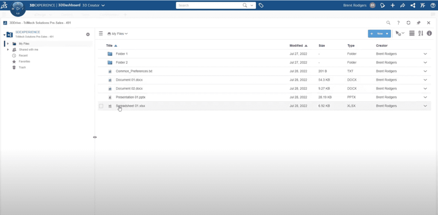Screen dimensions: 438x215
Task: Click the Folder 1 folder icon
Action: click(x=110, y=54)
